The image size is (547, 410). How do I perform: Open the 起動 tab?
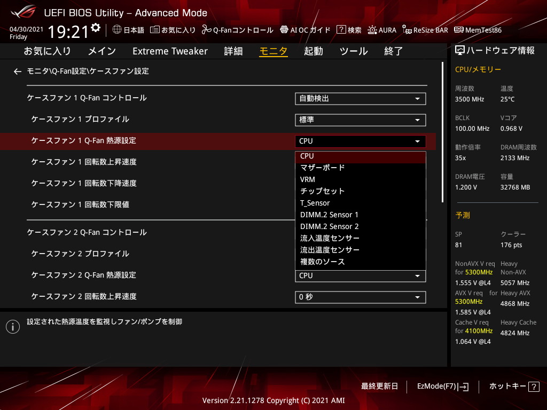[x=313, y=51]
